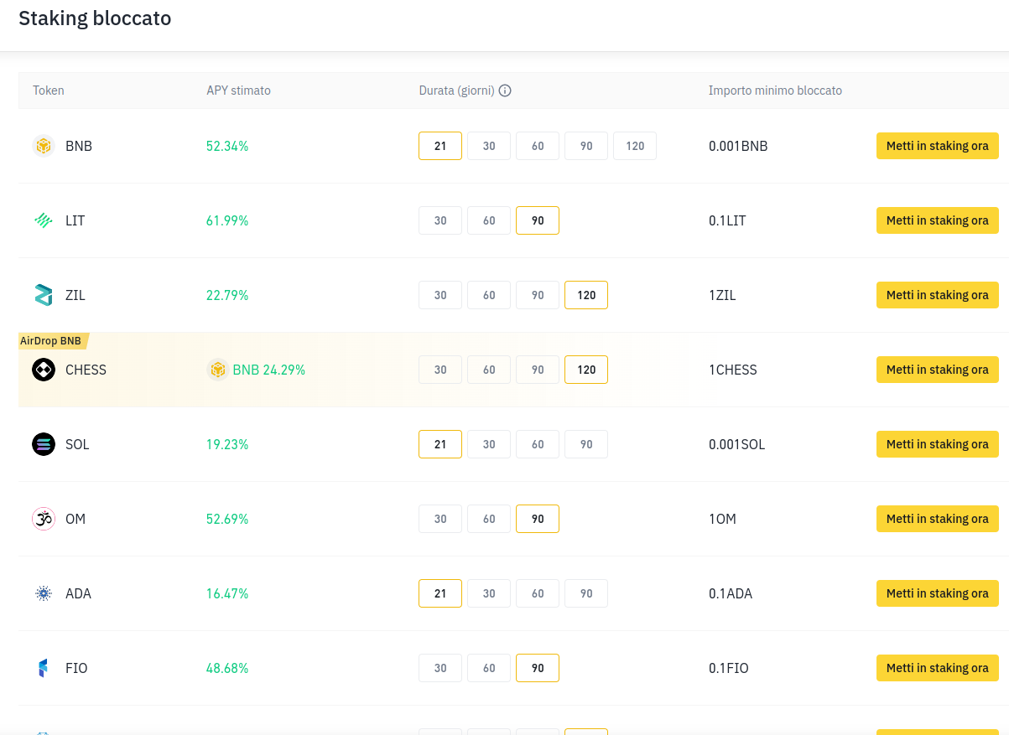Select 30 days duration for CHESS

(x=440, y=370)
